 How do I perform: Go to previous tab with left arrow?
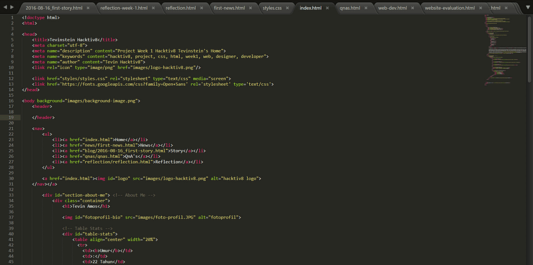5,7
